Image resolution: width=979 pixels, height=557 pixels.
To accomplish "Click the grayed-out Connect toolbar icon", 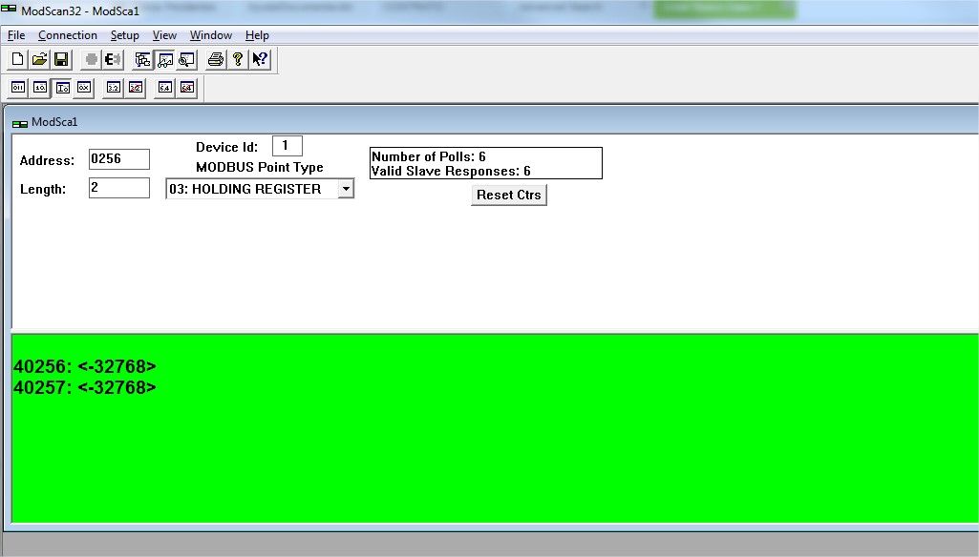I will point(91,60).
